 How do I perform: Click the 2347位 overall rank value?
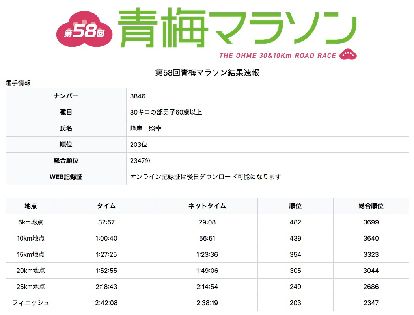(x=140, y=161)
